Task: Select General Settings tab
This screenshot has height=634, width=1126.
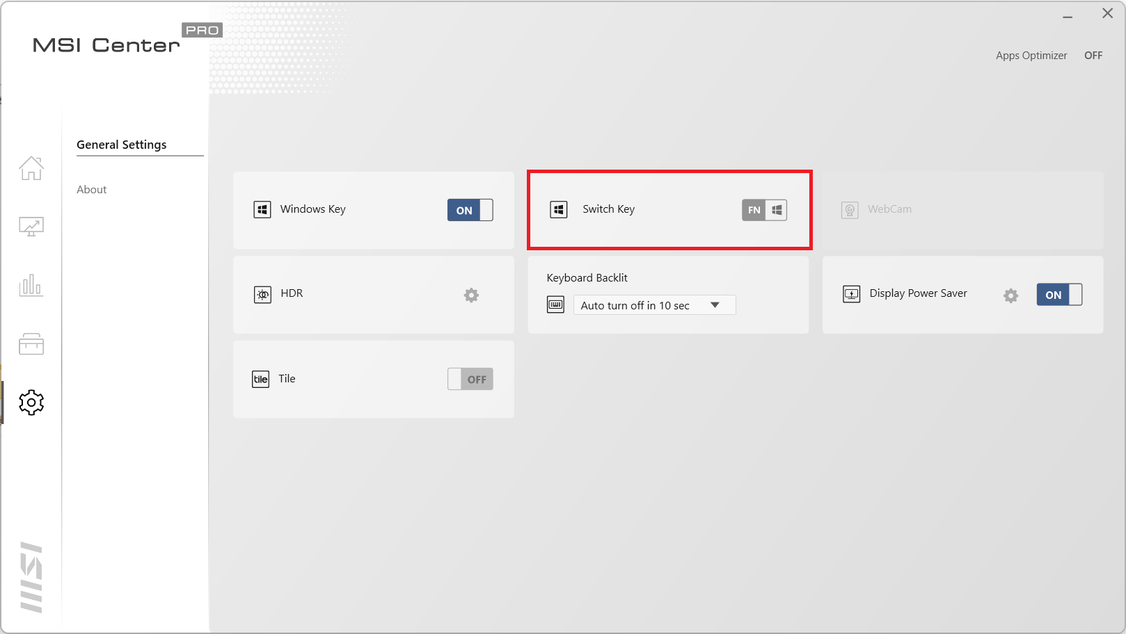Action: pos(122,145)
